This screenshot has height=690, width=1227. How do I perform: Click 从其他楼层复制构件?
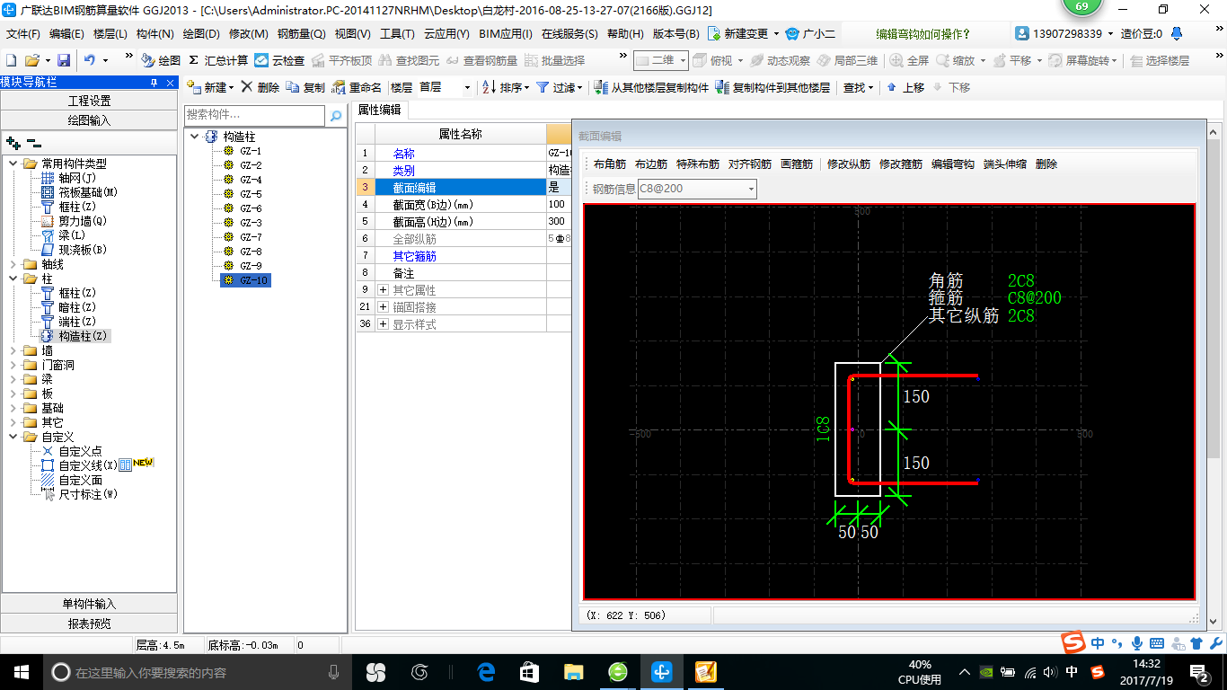coord(651,87)
